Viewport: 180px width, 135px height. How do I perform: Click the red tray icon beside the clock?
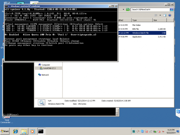click(163, 131)
